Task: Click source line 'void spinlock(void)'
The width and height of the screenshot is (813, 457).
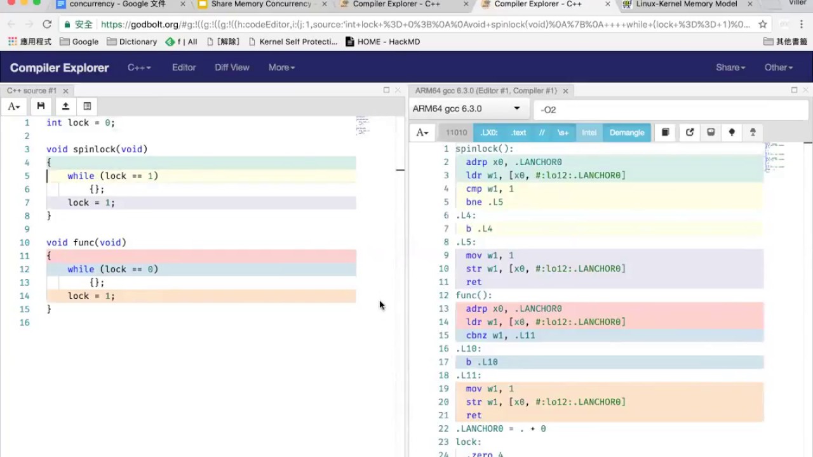Action: point(97,149)
